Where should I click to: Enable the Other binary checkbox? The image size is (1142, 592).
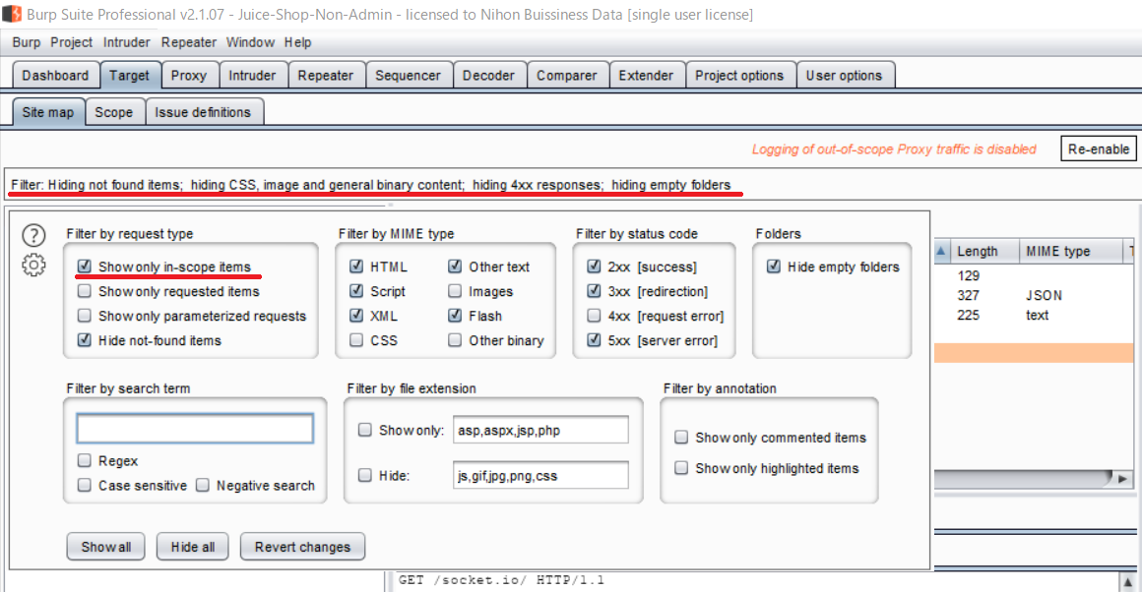coord(455,340)
